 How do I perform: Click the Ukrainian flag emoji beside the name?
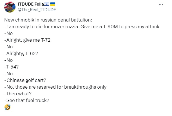point(53,4)
